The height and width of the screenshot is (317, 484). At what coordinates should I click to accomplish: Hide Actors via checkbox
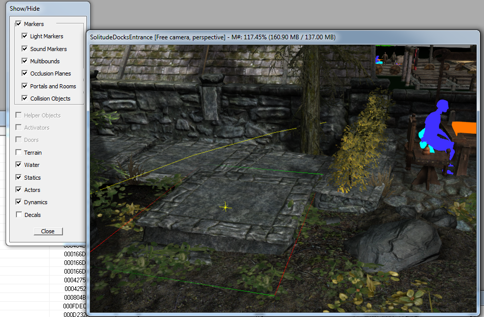tap(18, 190)
